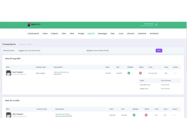This screenshot has width=187, height=140.
Task: Open the Dashboards menu
Action: pyautogui.click(x=33, y=34)
